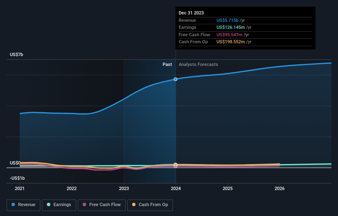Click the US$95.547m free cash flow value
This screenshot has width=338, height=216.
pyautogui.click(x=229, y=35)
